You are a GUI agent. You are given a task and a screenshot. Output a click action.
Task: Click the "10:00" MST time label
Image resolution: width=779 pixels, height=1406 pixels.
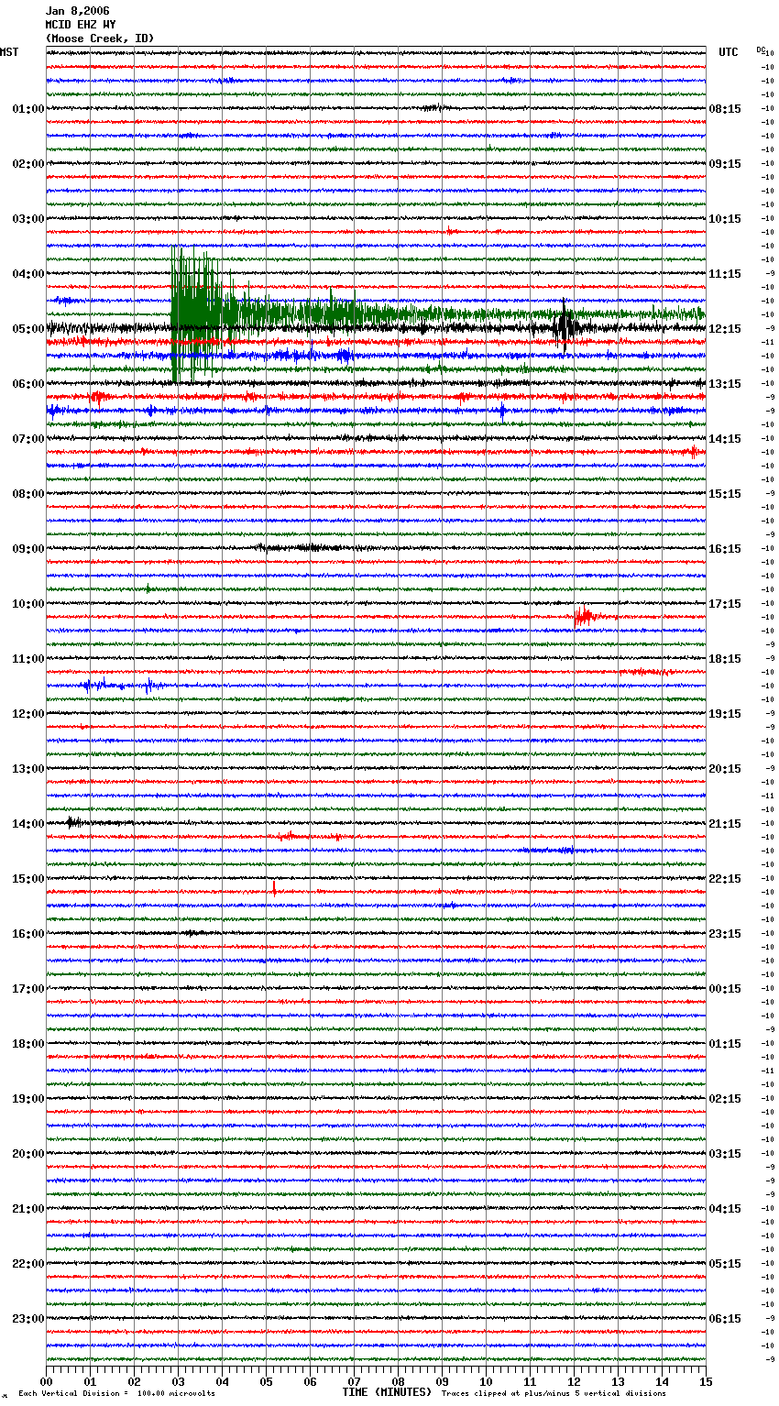28,604
